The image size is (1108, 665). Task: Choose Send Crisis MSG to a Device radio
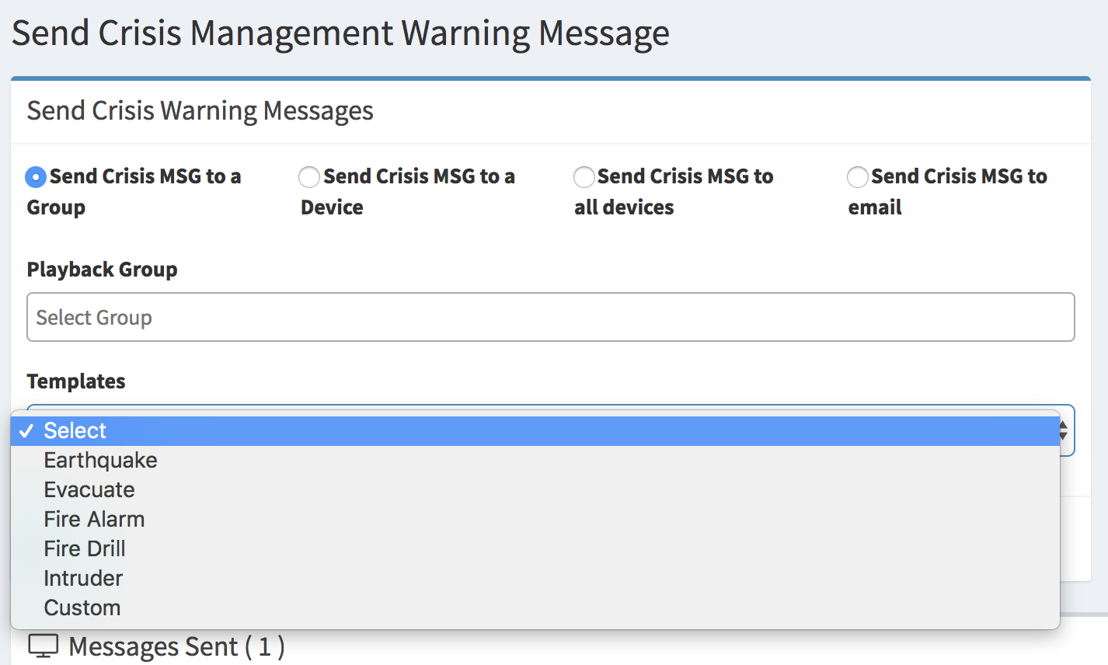pyautogui.click(x=309, y=177)
